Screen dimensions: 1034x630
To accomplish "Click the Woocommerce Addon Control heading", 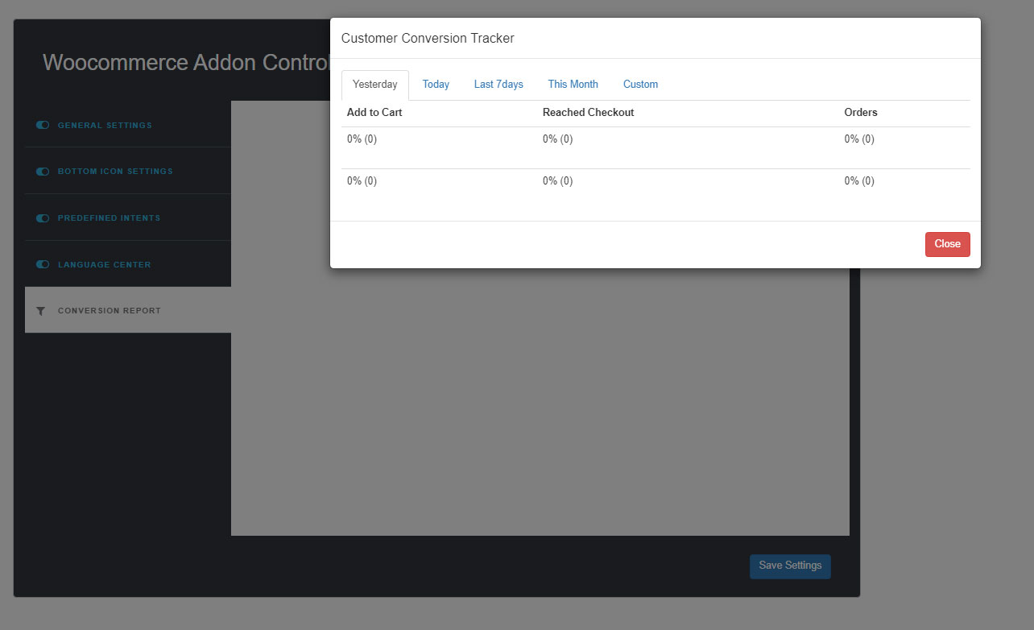I will pyautogui.click(x=186, y=62).
